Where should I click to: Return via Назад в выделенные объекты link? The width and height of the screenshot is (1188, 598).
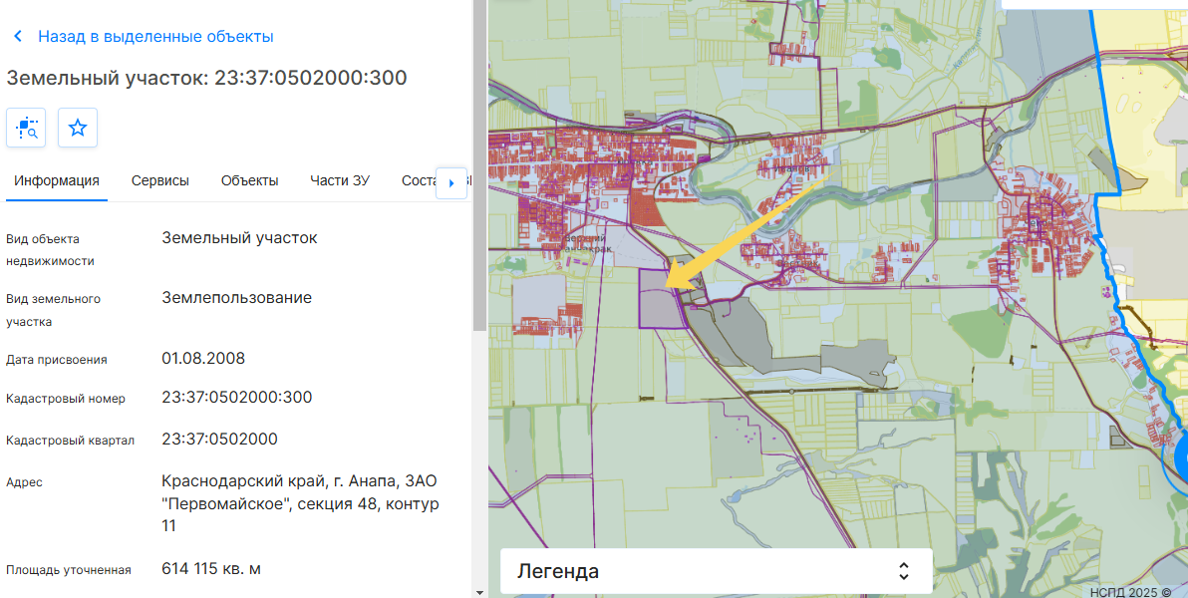tap(155, 37)
